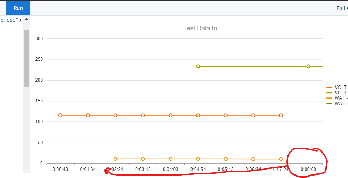The width and height of the screenshot is (348, 178).
Task: Toggle the olive-green VOLT legend label
Action: coord(341,93)
